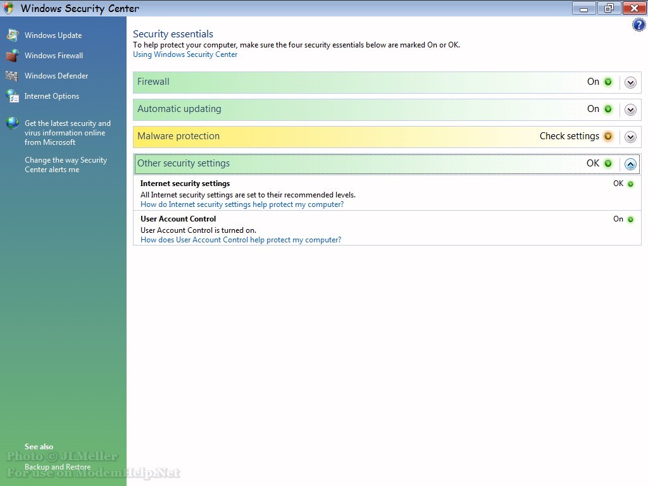
Task: Click the Check settings status text
Action: (570, 136)
